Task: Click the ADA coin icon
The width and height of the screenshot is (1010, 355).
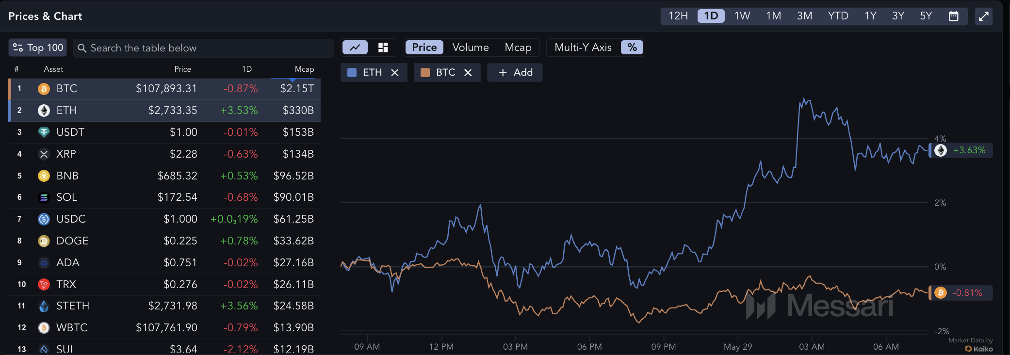Action: (x=44, y=263)
